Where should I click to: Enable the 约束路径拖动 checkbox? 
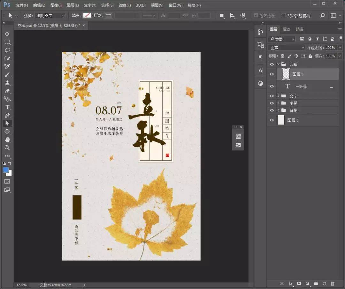pyautogui.click(x=284, y=15)
